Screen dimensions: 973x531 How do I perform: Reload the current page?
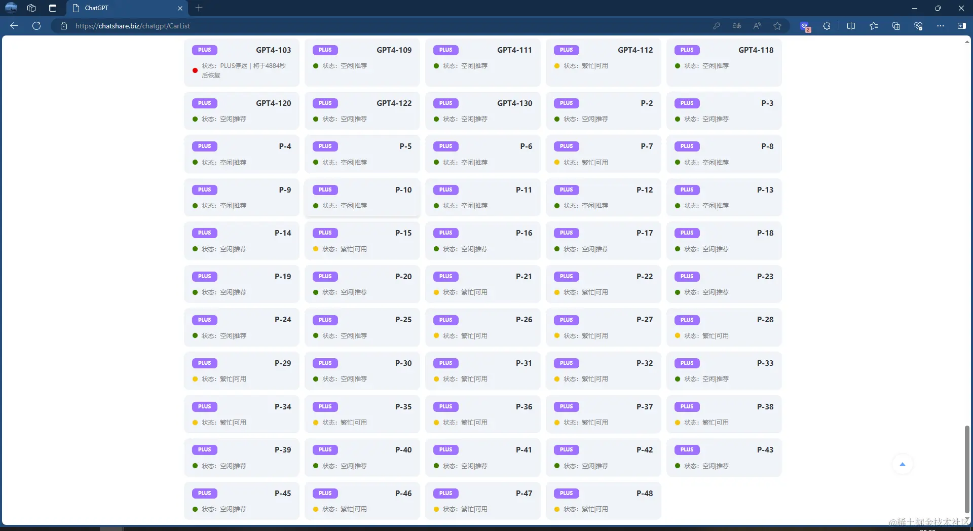tap(36, 26)
